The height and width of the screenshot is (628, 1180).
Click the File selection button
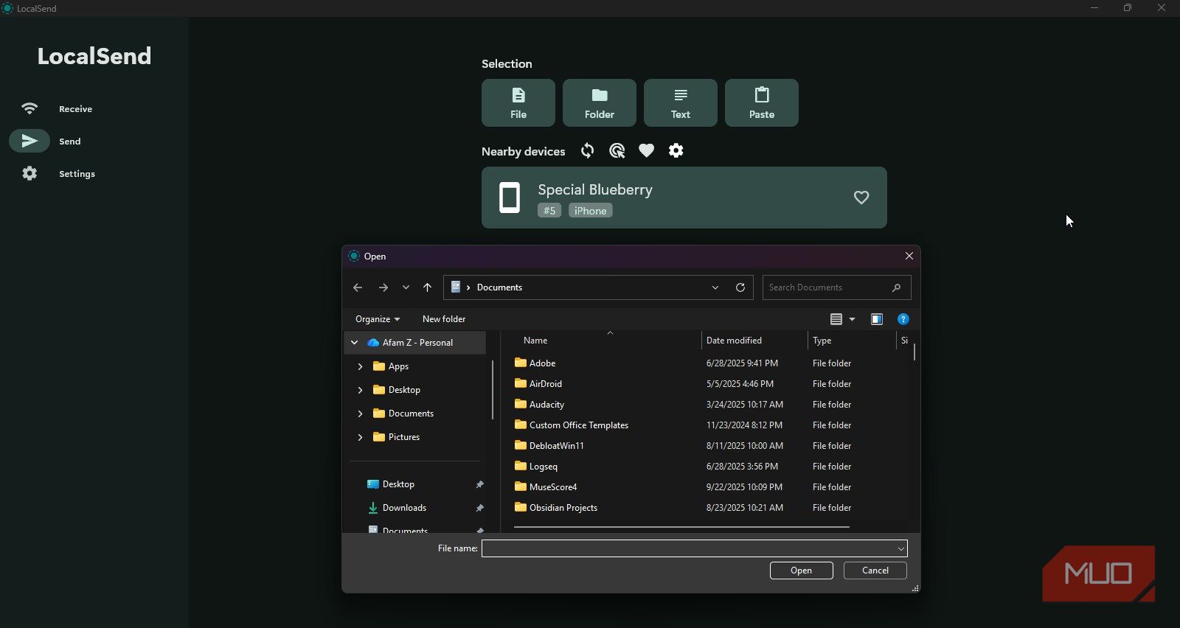pos(518,102)
